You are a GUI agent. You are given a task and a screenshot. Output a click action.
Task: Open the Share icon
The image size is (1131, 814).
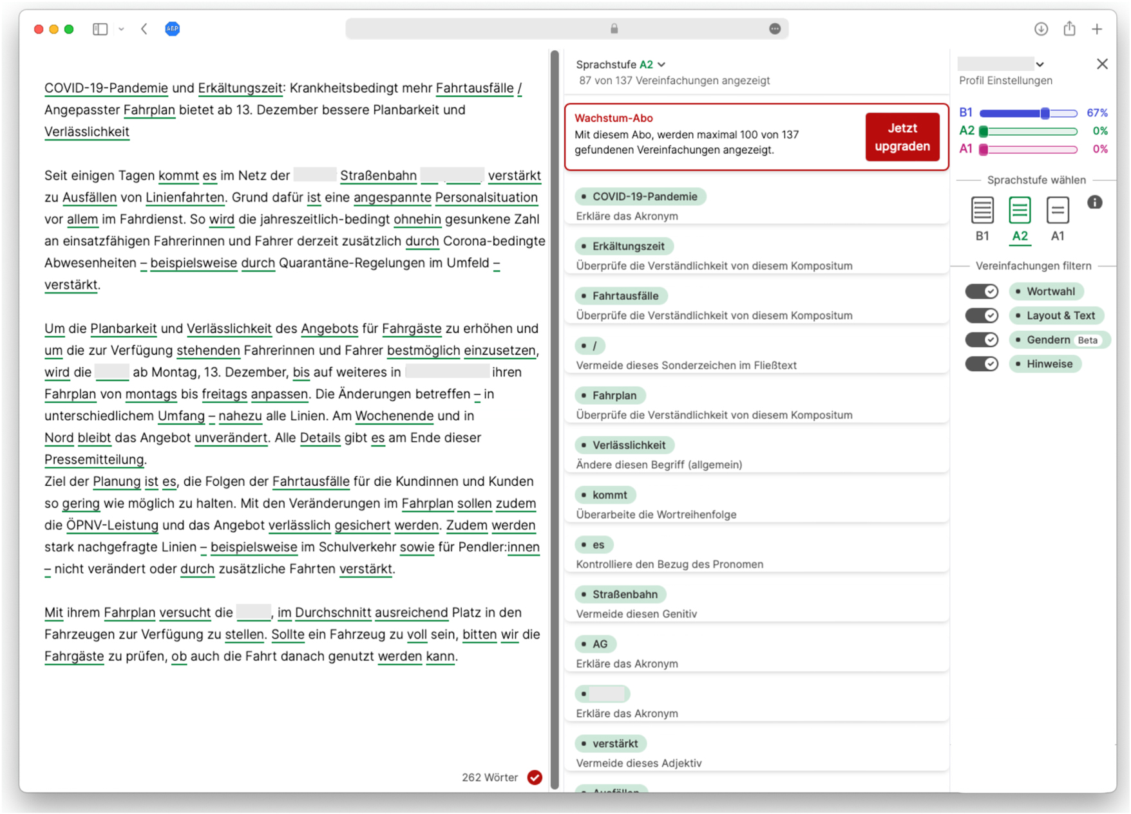click(x=1069, y=28)
